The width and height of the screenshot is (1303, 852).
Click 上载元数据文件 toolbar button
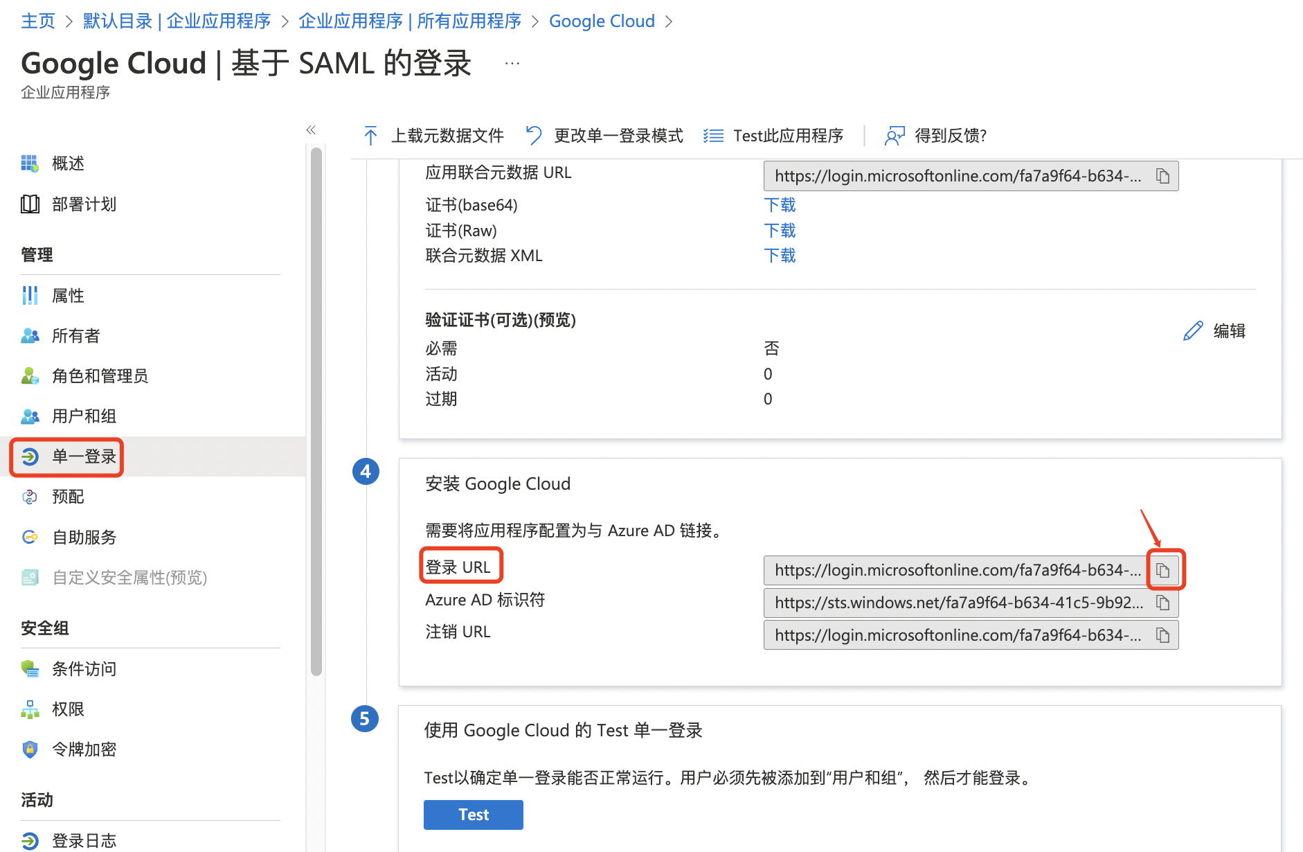tap(433, 136)
